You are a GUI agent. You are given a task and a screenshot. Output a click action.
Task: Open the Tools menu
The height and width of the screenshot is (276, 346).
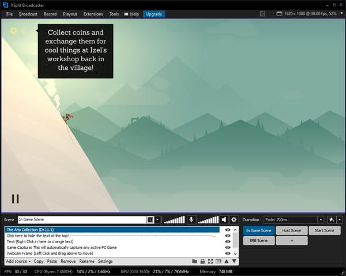114,14
